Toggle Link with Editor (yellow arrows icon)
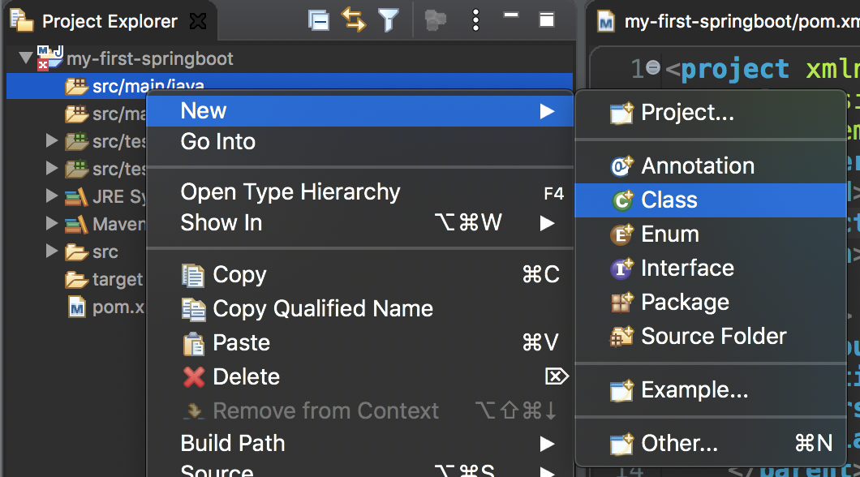 [354, 21]
